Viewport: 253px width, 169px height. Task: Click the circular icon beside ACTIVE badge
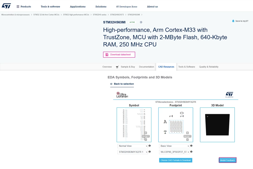141,22
